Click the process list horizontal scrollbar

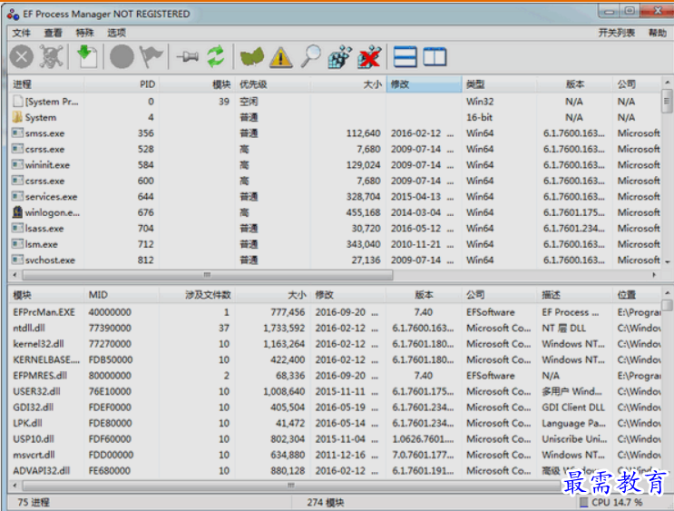[208, 275]
